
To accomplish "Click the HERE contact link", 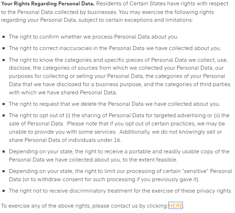I will (x=175, y=206).
